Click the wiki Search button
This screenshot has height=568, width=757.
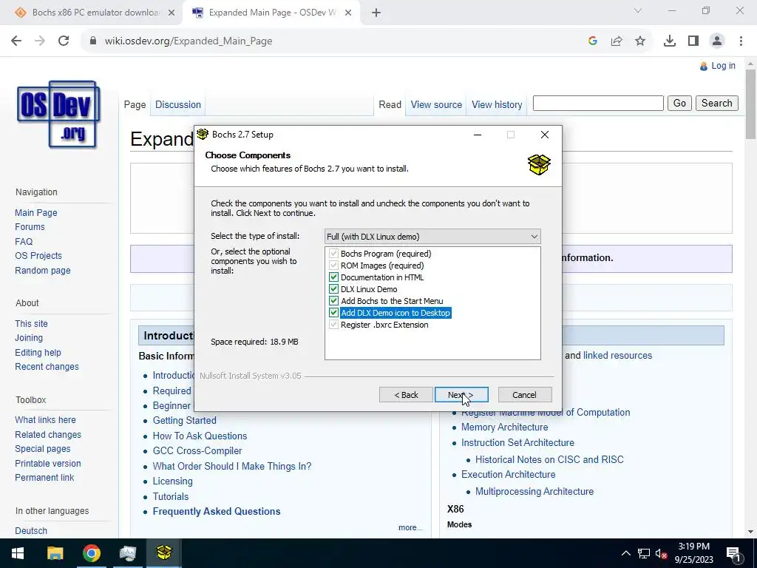tap(716, 103)
